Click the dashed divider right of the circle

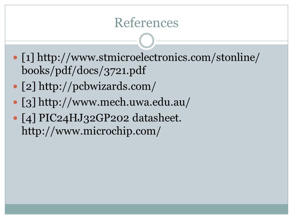[222, 41]
